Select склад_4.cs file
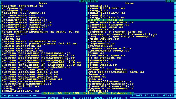Viewport: 176px width, 99px height. pyautogui.click(x=98, y=15)
